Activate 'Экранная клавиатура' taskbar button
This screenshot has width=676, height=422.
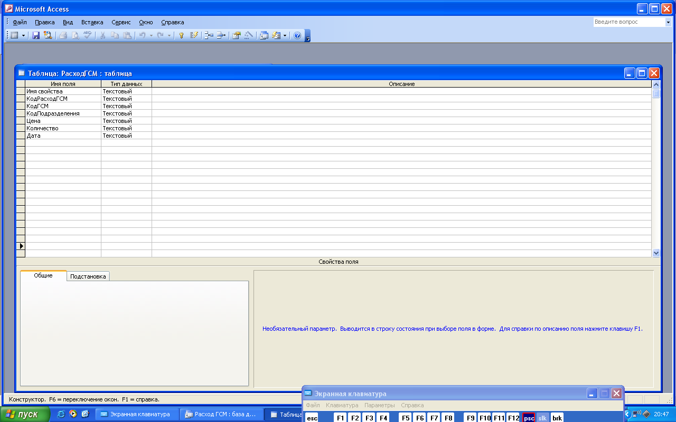pyautogui.click(x=137, y=414)
